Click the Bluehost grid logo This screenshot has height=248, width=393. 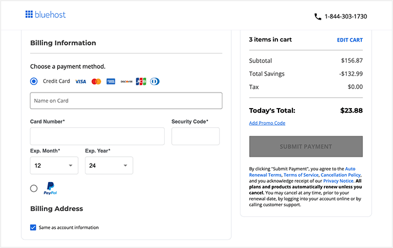(x=29, y=14)
